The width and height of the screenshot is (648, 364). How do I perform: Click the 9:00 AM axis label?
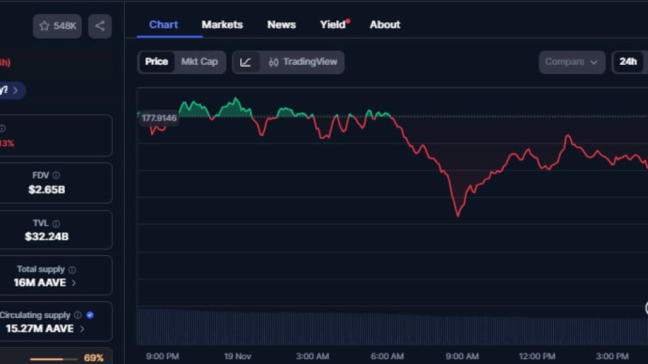(x=462, y=356)
